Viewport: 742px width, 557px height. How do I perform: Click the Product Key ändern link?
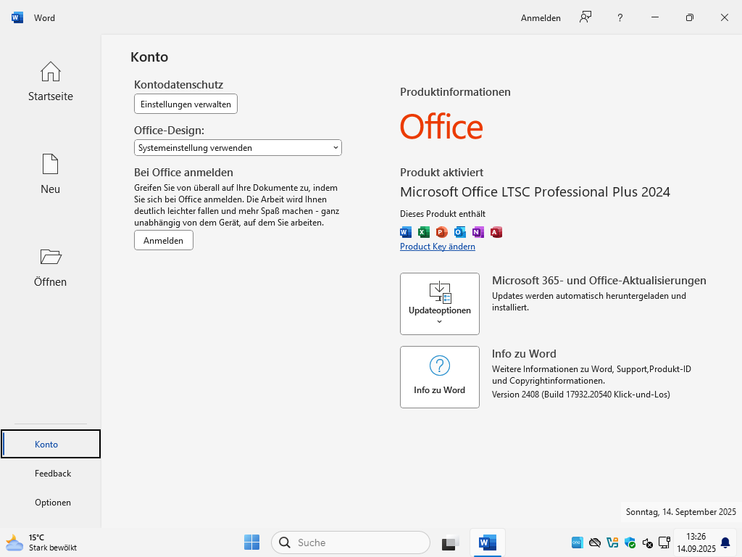click(437, 247)
